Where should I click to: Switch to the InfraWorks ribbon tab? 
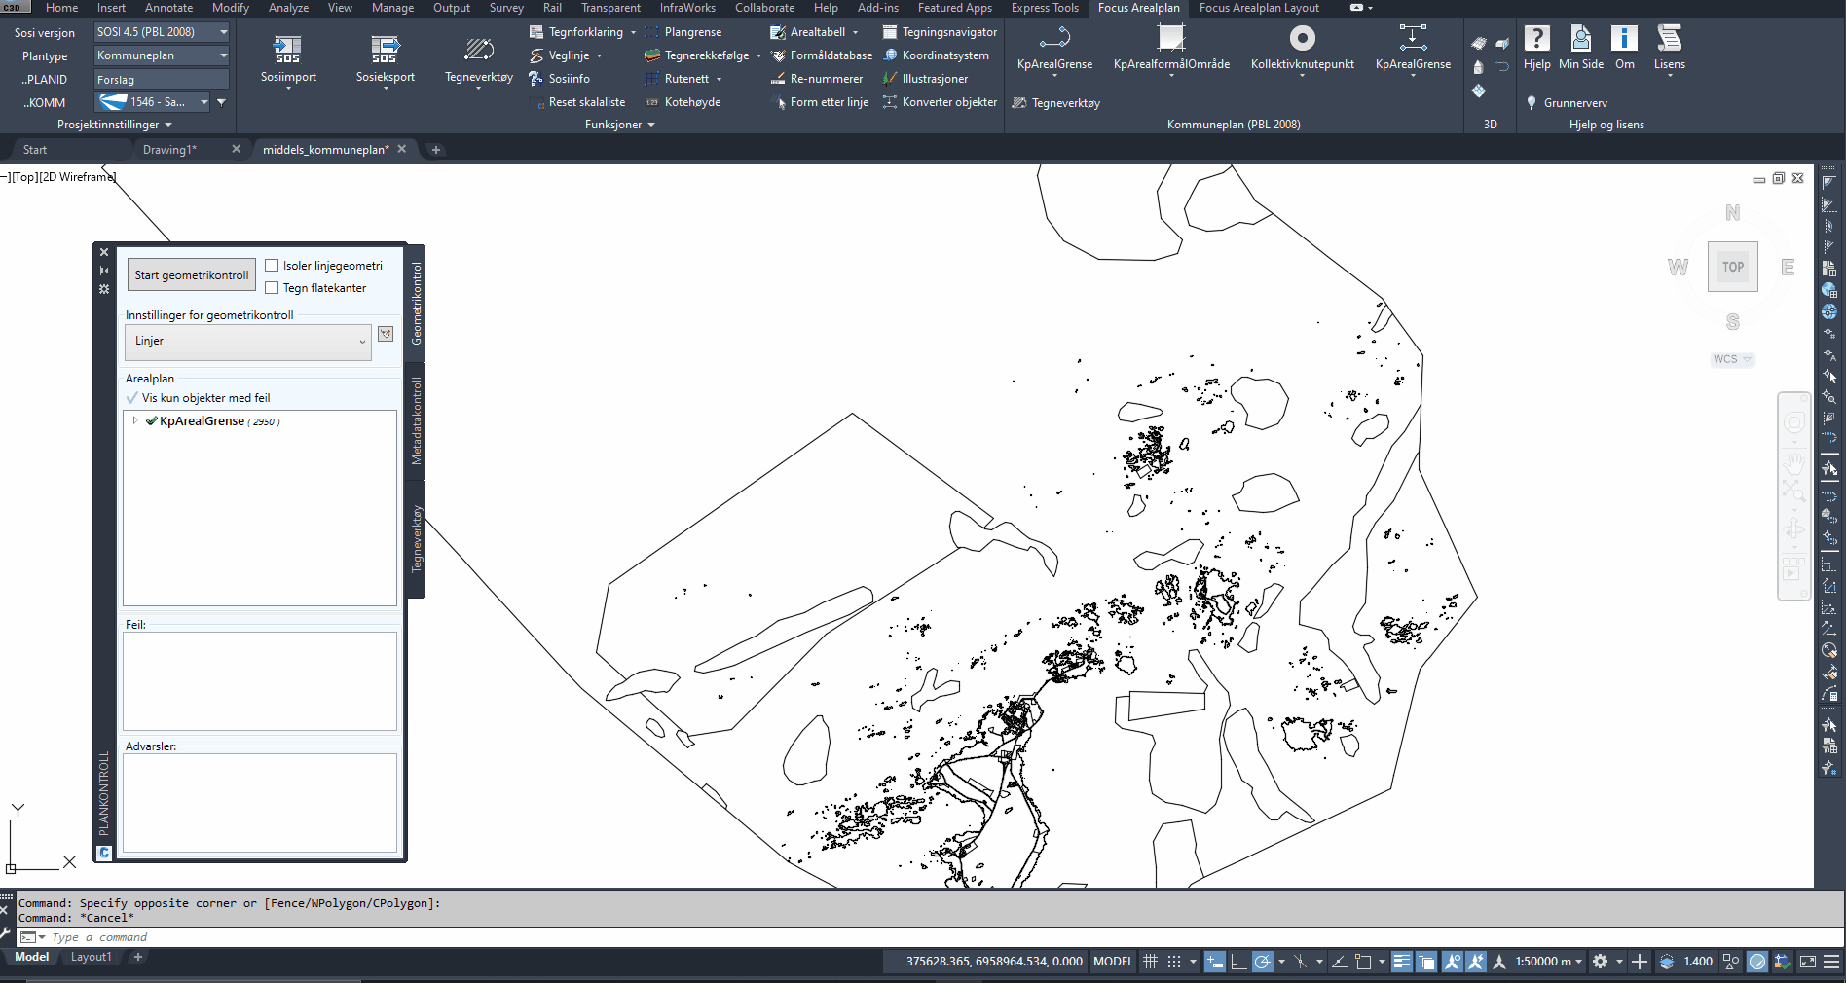pyautogui.click(x=686, y=8)
